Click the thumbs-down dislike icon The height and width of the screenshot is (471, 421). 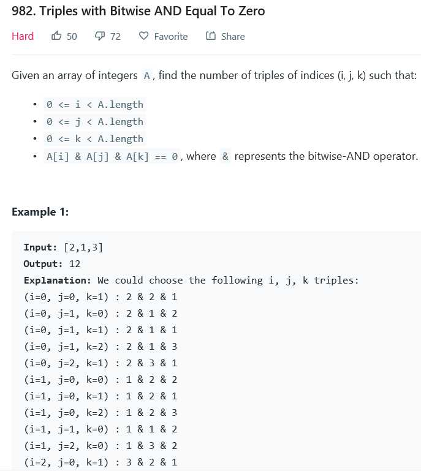tap(100, 36)
